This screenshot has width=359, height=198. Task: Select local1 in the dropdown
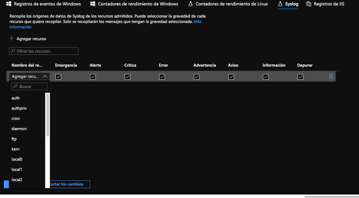pos(27,169)
